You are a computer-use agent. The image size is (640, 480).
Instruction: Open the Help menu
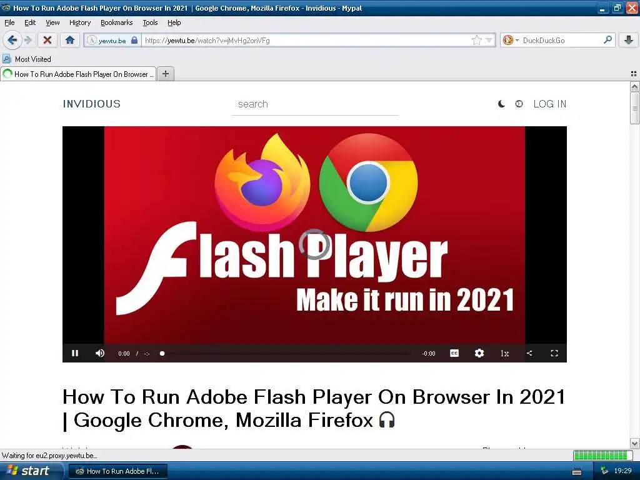click(174, 22)
